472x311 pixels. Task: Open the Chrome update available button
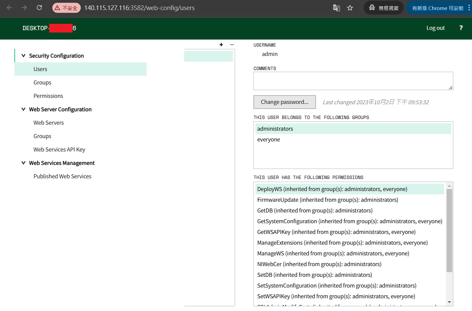coord(437,8)
